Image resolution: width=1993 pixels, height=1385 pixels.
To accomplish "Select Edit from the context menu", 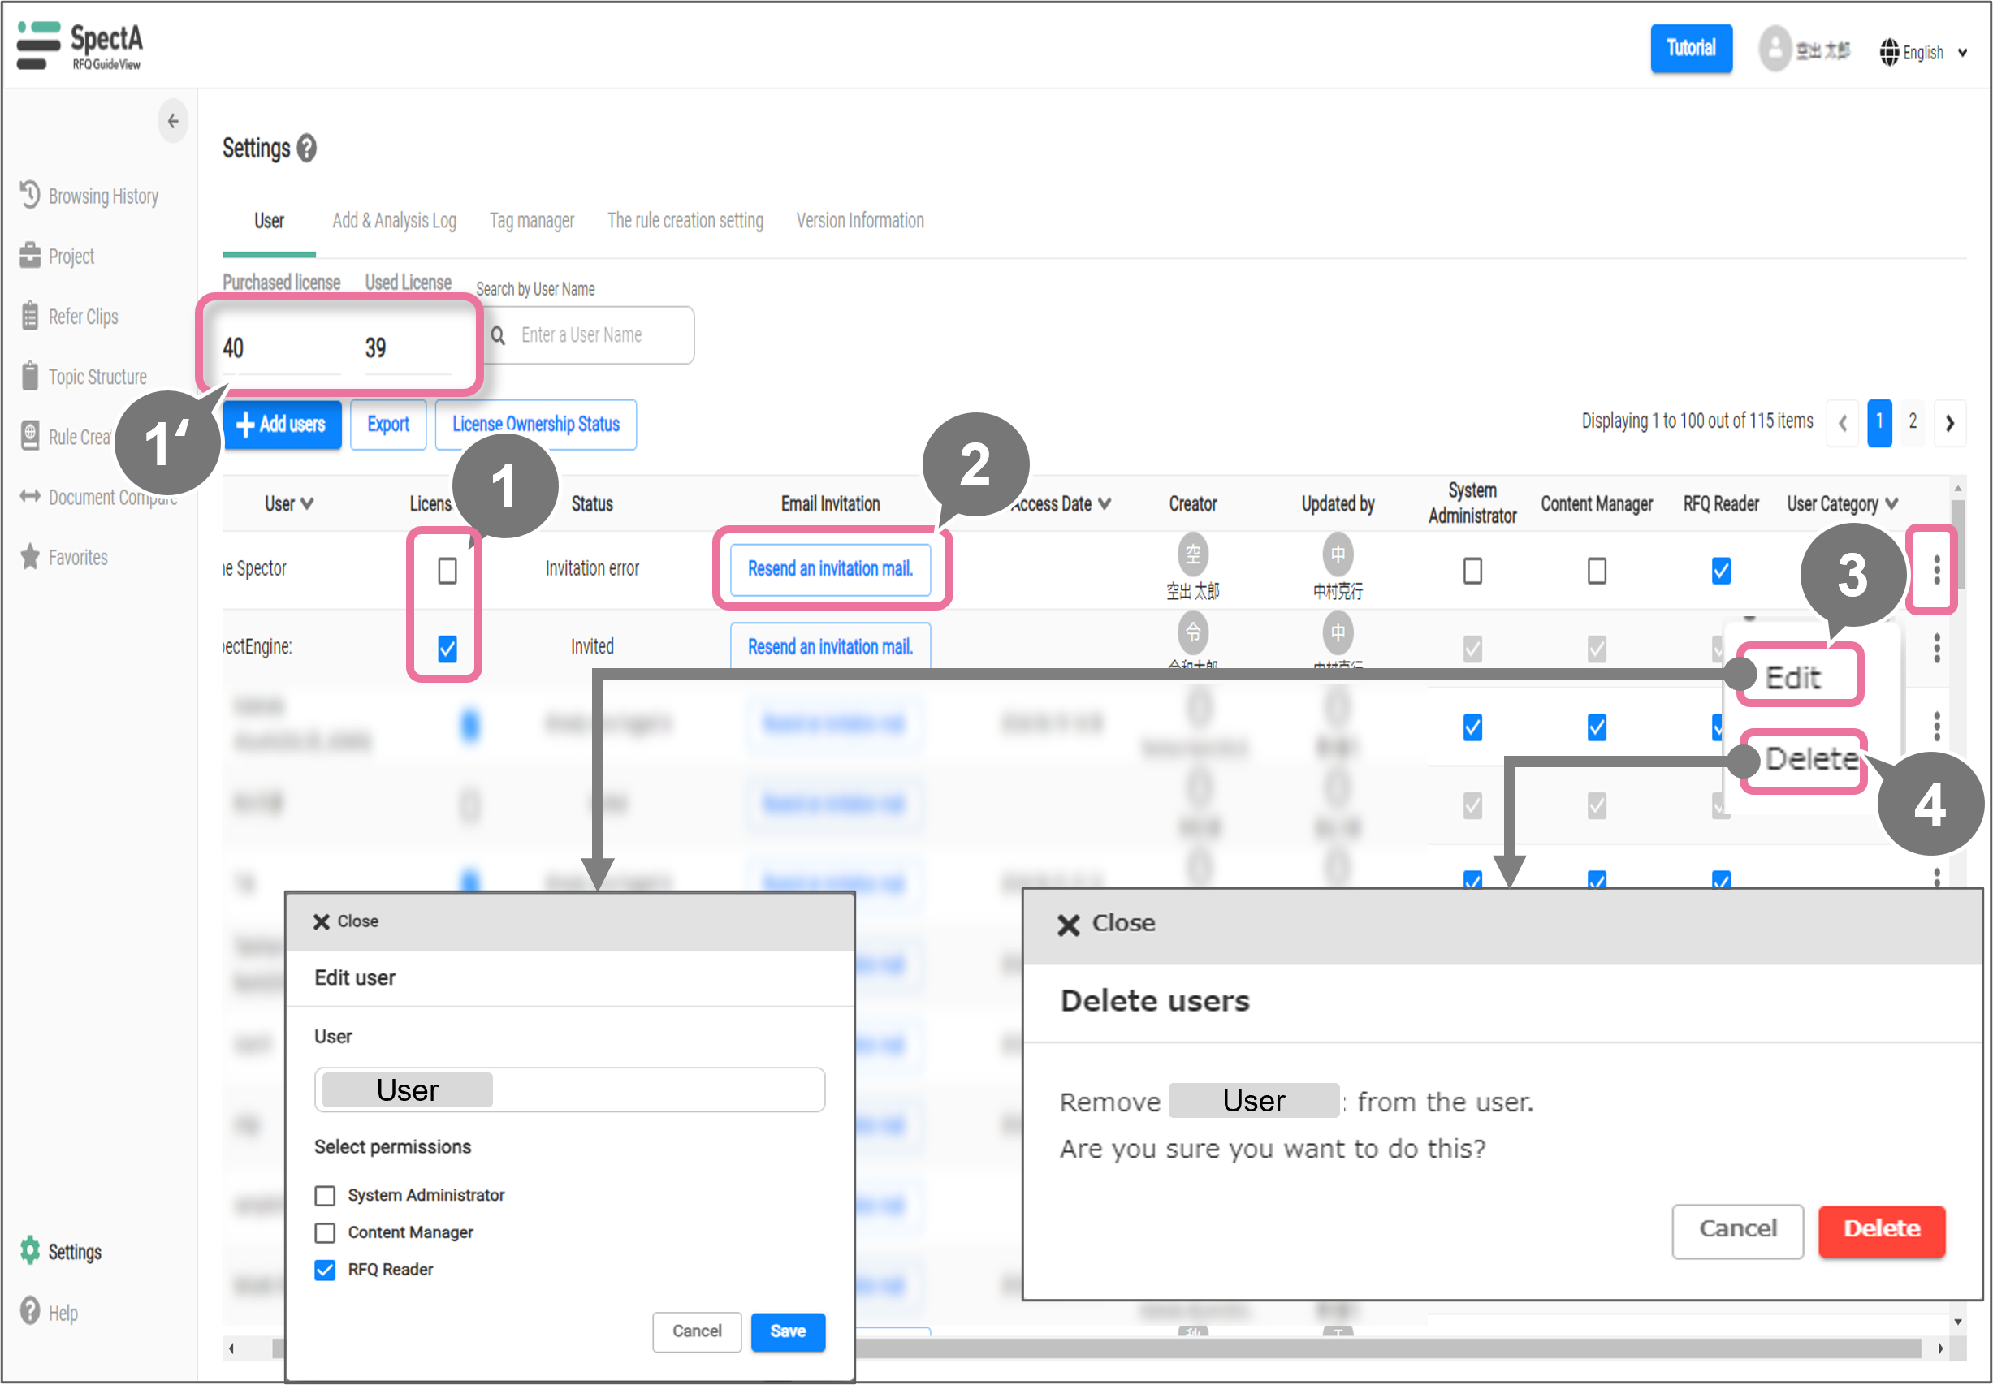I will click(x=1793, y=677).
